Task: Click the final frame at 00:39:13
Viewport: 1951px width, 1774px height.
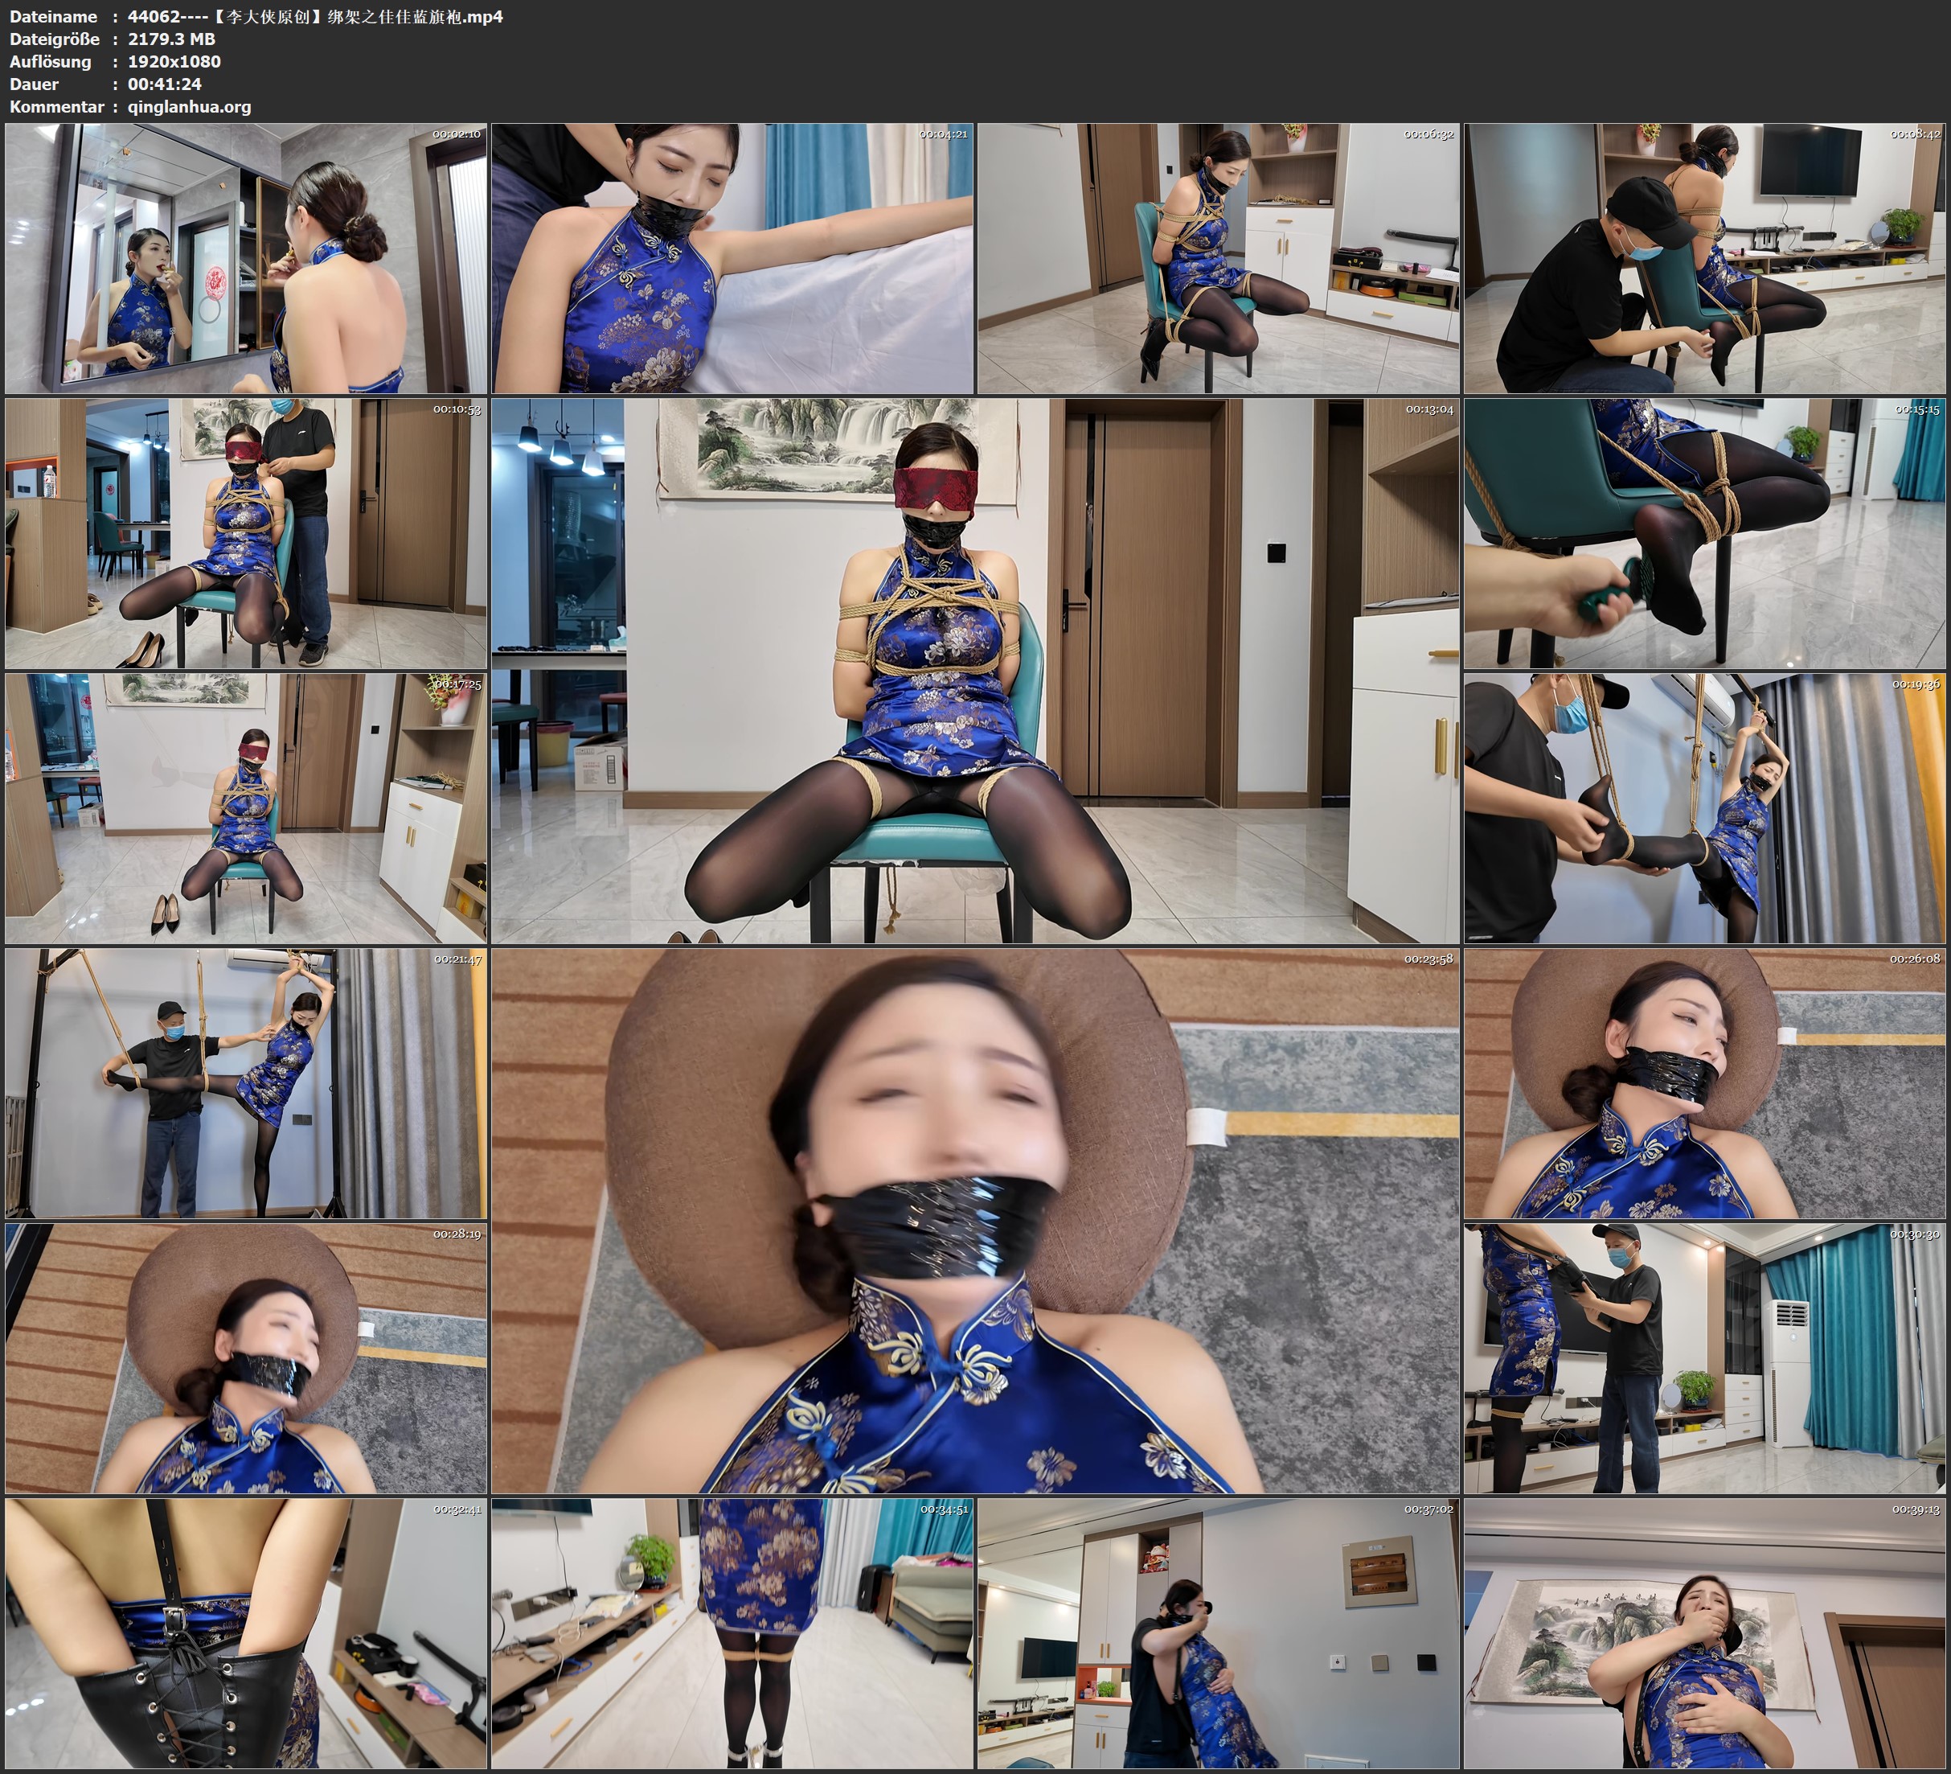Action: pos(1704,1633)
